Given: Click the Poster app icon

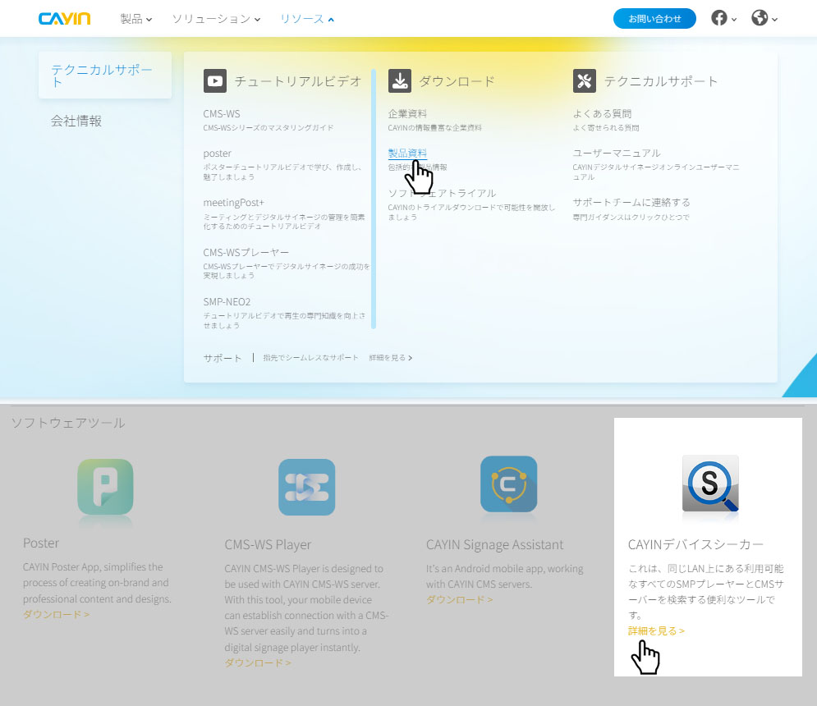Looking at the screenshot, I should pos(105,487).
